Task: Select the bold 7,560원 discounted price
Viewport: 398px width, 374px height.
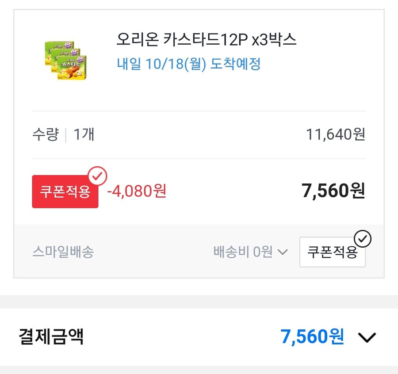Action: (333, 191)
